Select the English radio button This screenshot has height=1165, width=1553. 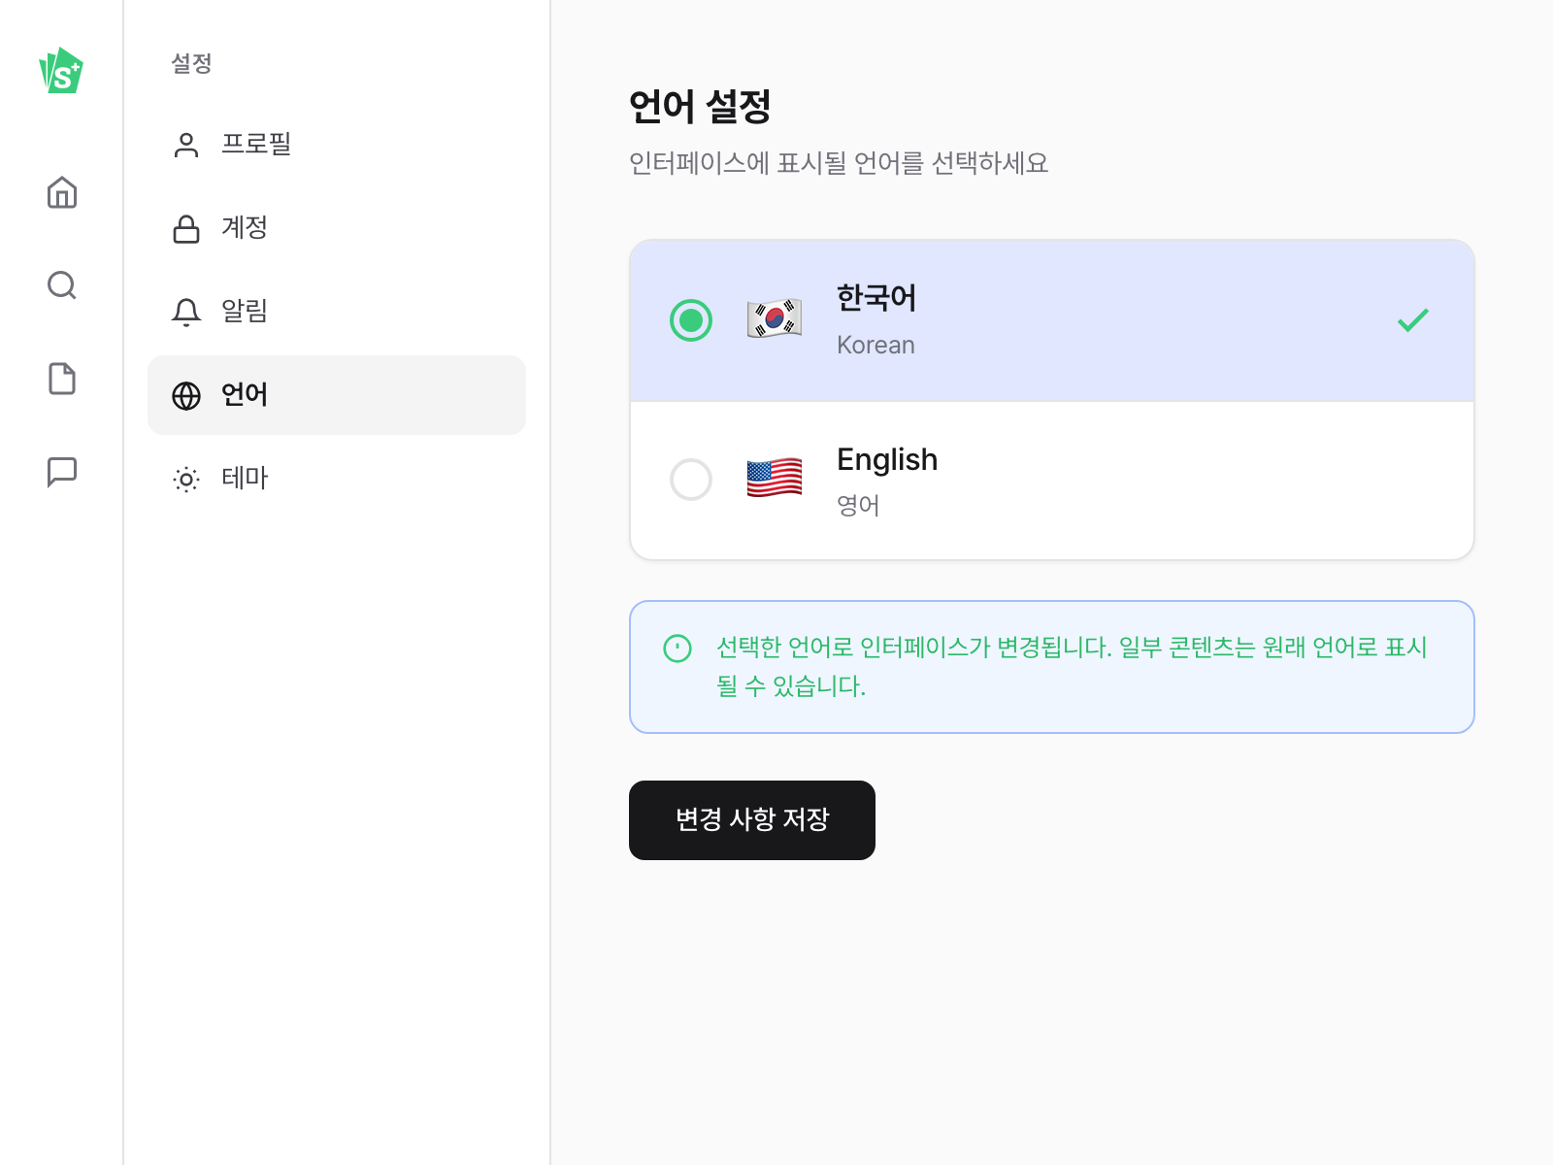[x=691, y=480]
